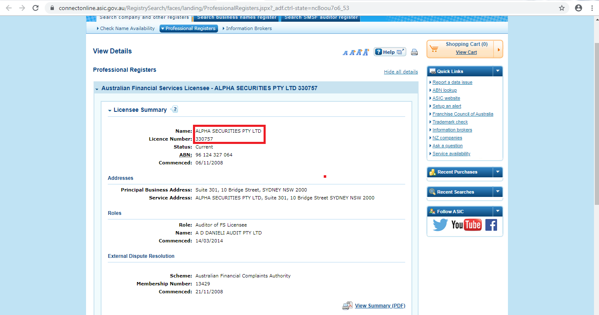Image resolution: width=599 pixels, height=315 pixels.
Task: Open Chrome three-dot menu
Action: (592, 8)
